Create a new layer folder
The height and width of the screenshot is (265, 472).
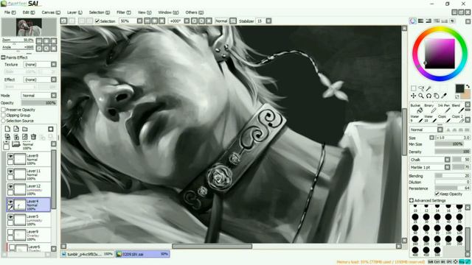24,129
